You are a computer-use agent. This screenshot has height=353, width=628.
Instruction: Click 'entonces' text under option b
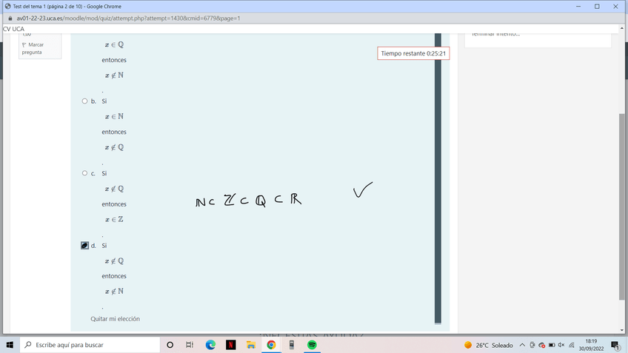(x=114, y=132)
